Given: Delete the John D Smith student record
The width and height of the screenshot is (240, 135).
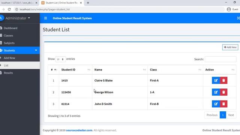Looking at the screenshot, I should (223, 104).
